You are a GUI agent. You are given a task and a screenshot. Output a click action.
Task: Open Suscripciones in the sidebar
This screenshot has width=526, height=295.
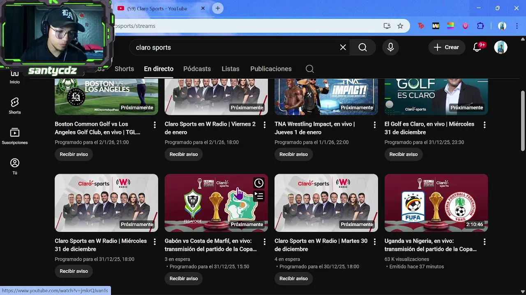15,136
